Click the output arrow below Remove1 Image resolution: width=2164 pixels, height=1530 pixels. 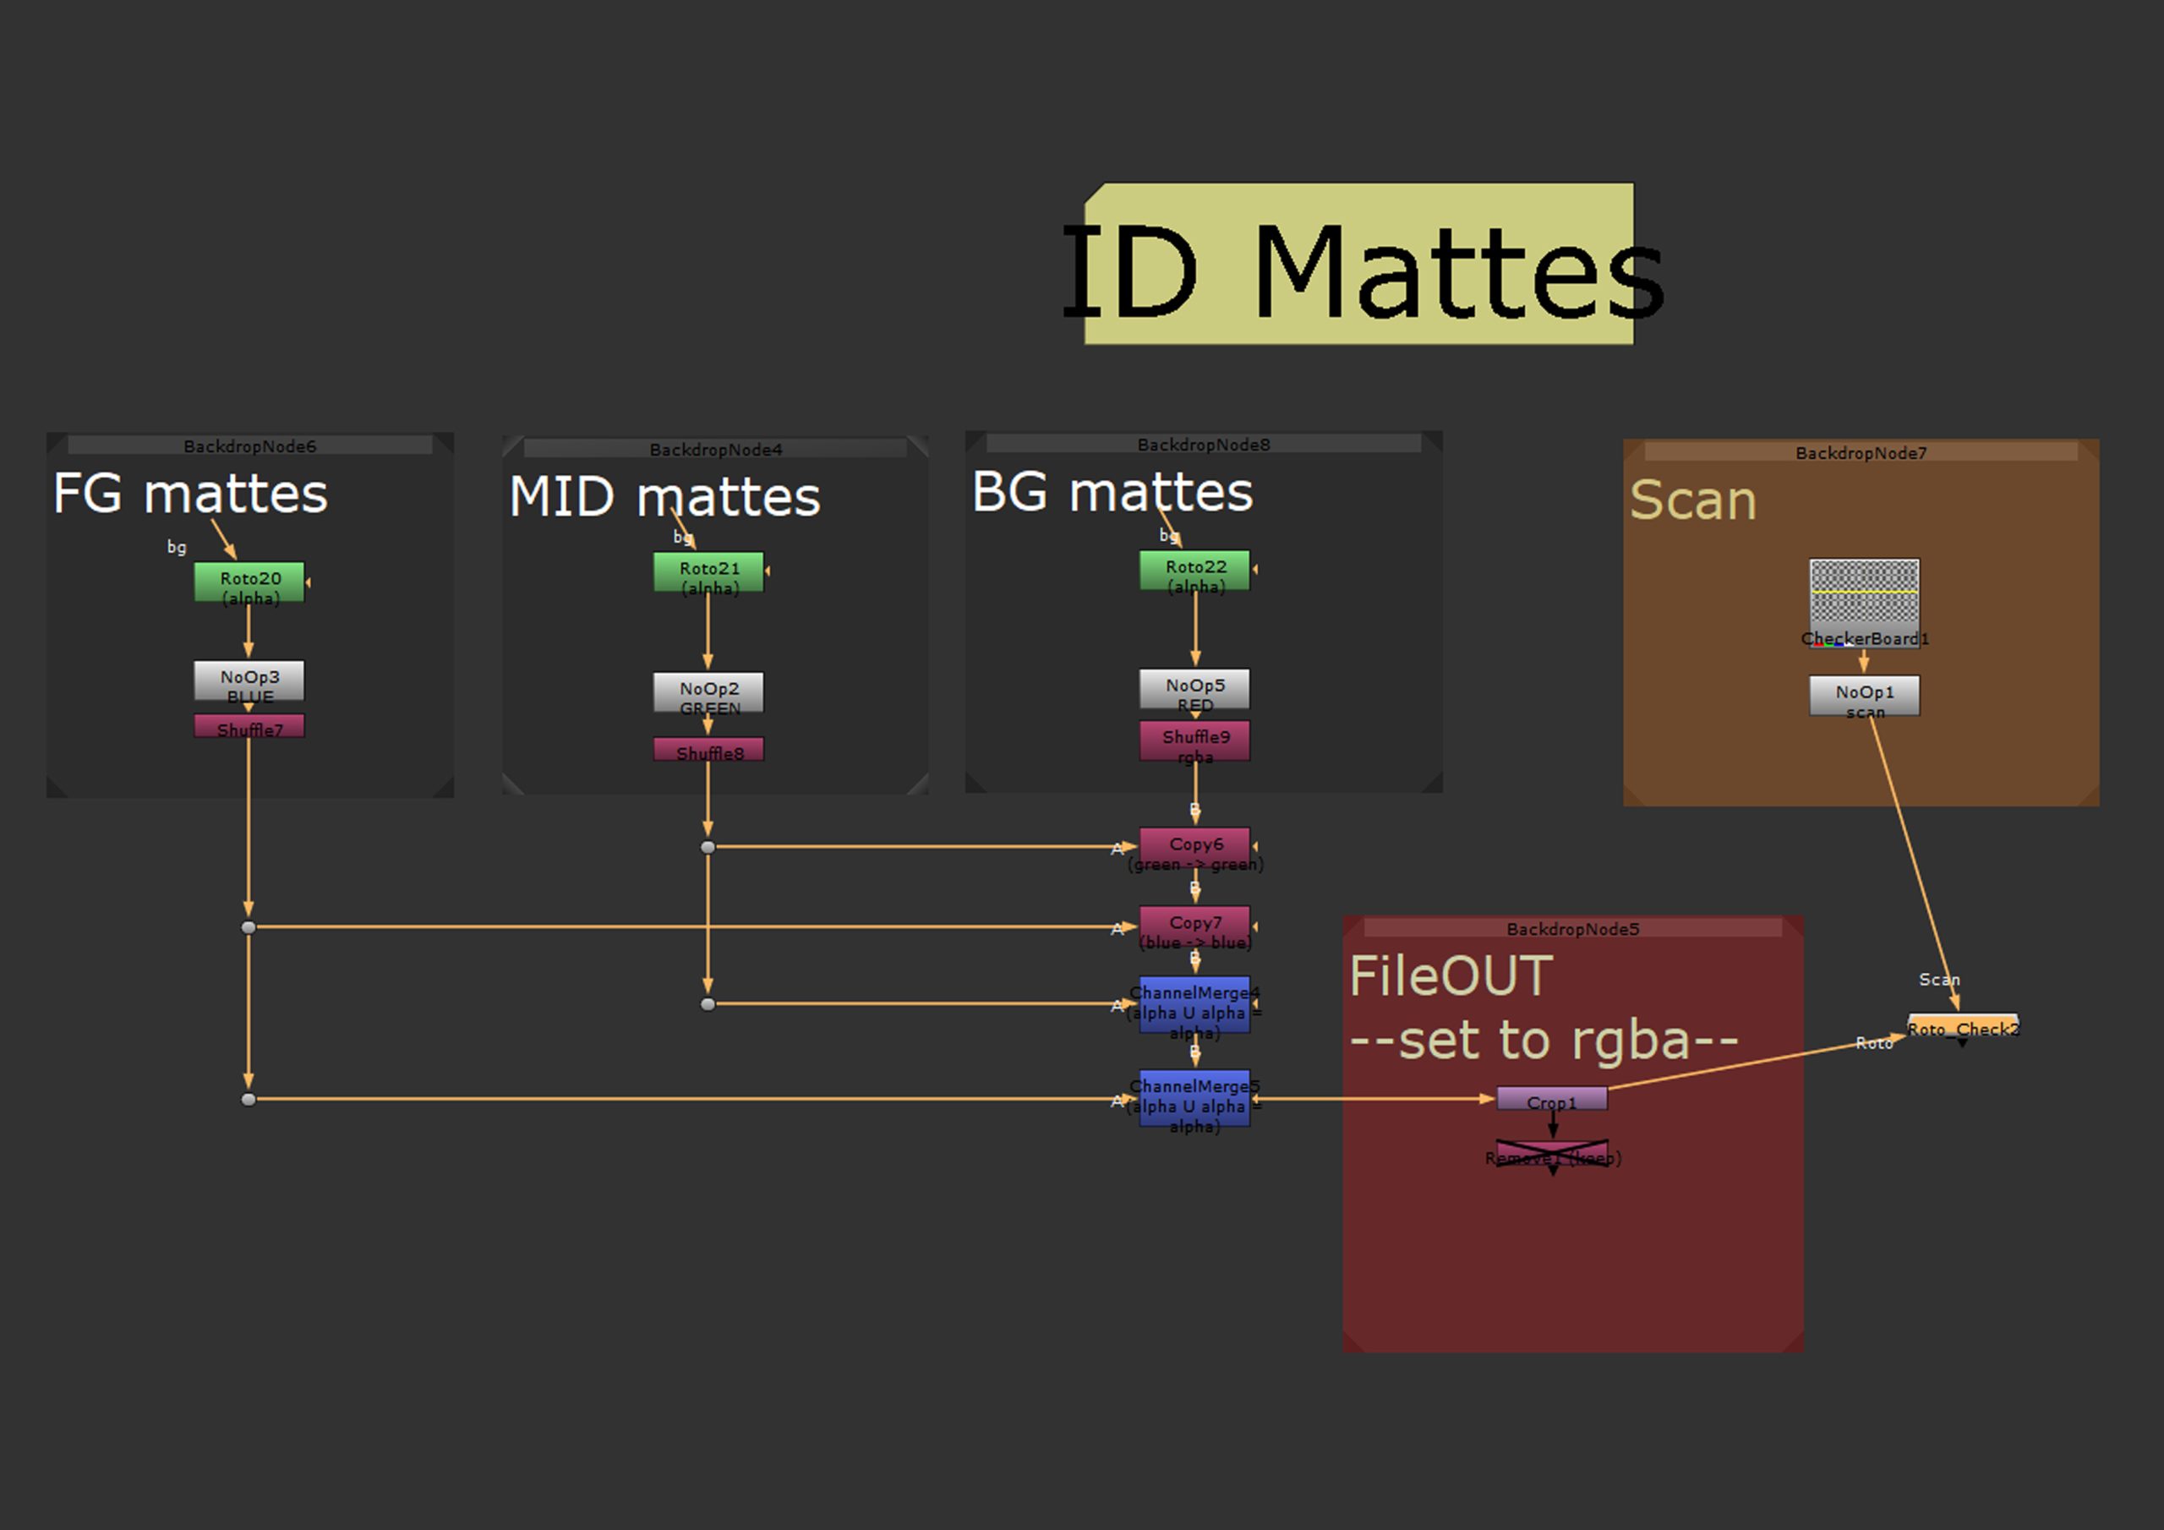[x=1553, y=1170]
